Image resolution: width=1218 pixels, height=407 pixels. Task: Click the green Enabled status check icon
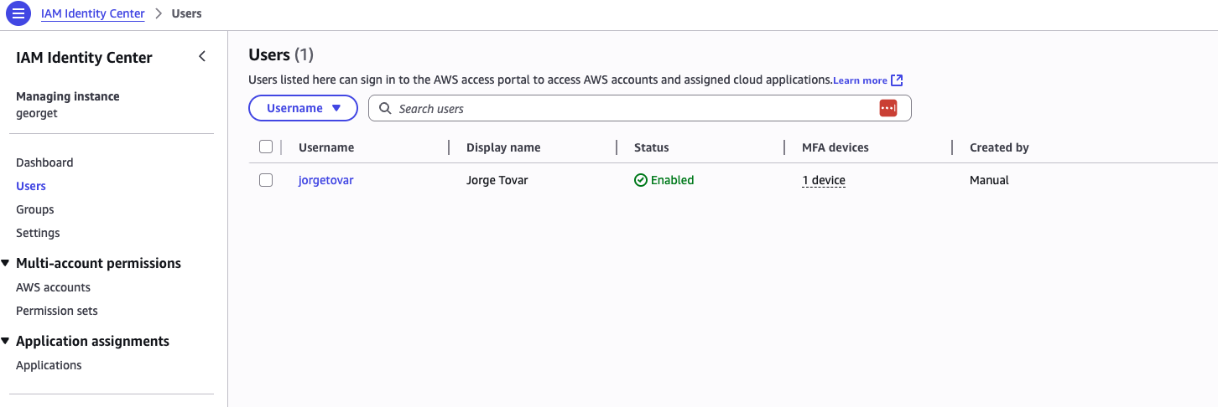tap(641, 180)
